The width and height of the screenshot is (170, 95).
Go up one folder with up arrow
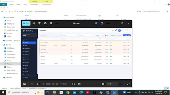(x=12, y=11)
